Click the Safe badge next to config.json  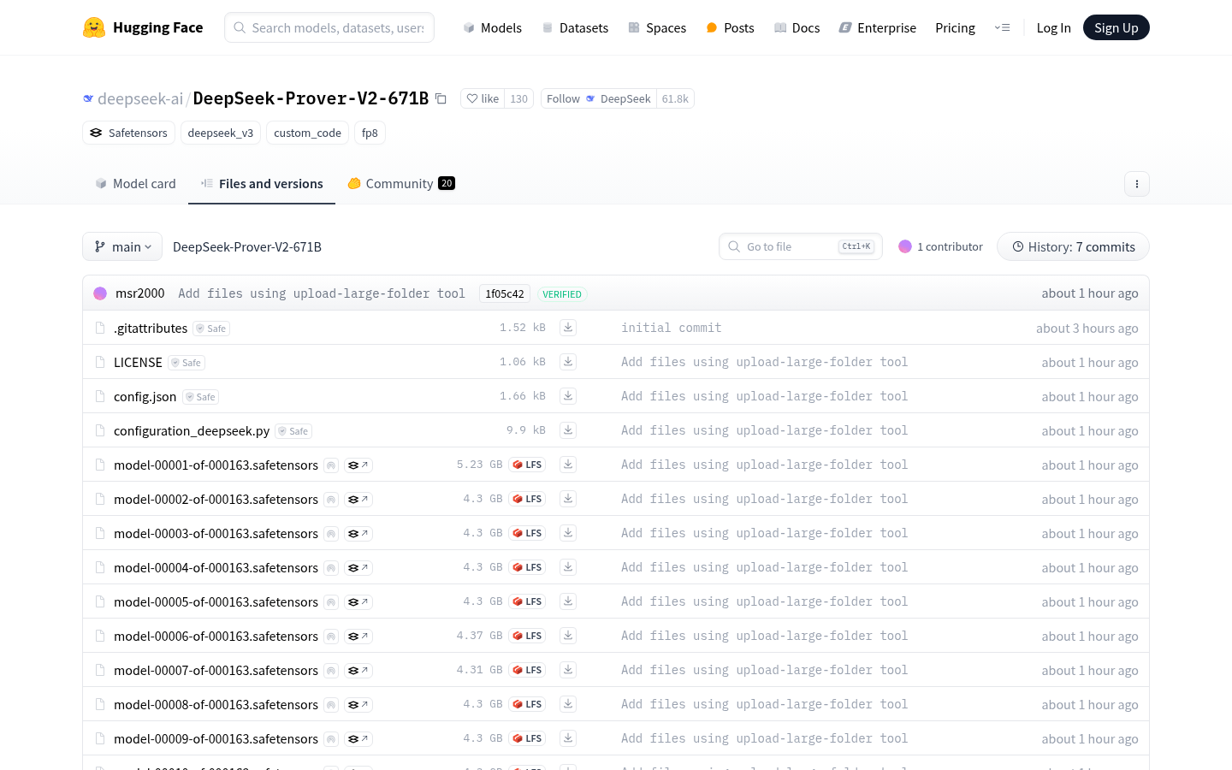(201, 397)
